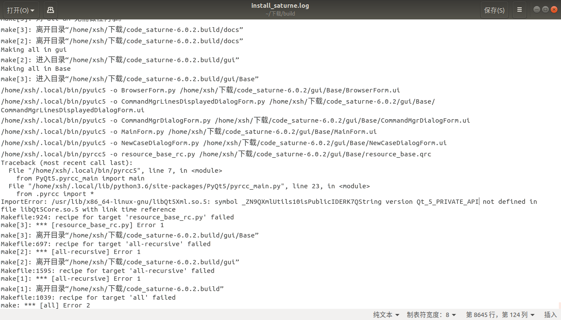Screen dimensions: 561x320
Task: Click the Traceback (most recent call last) line
Action: pos(67,163)
